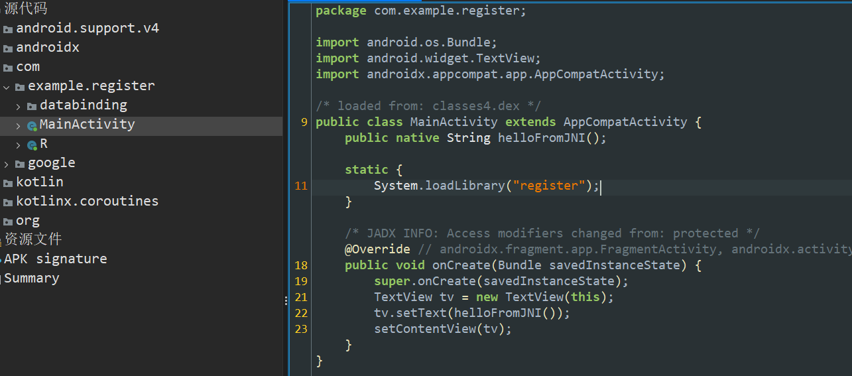The width and height of the screenshot is (852, 376).
Task: Click the databinding folder icon
Action: click(x=32, y=106)
